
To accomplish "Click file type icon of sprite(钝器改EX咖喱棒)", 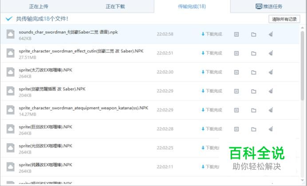I will (10, 167).
